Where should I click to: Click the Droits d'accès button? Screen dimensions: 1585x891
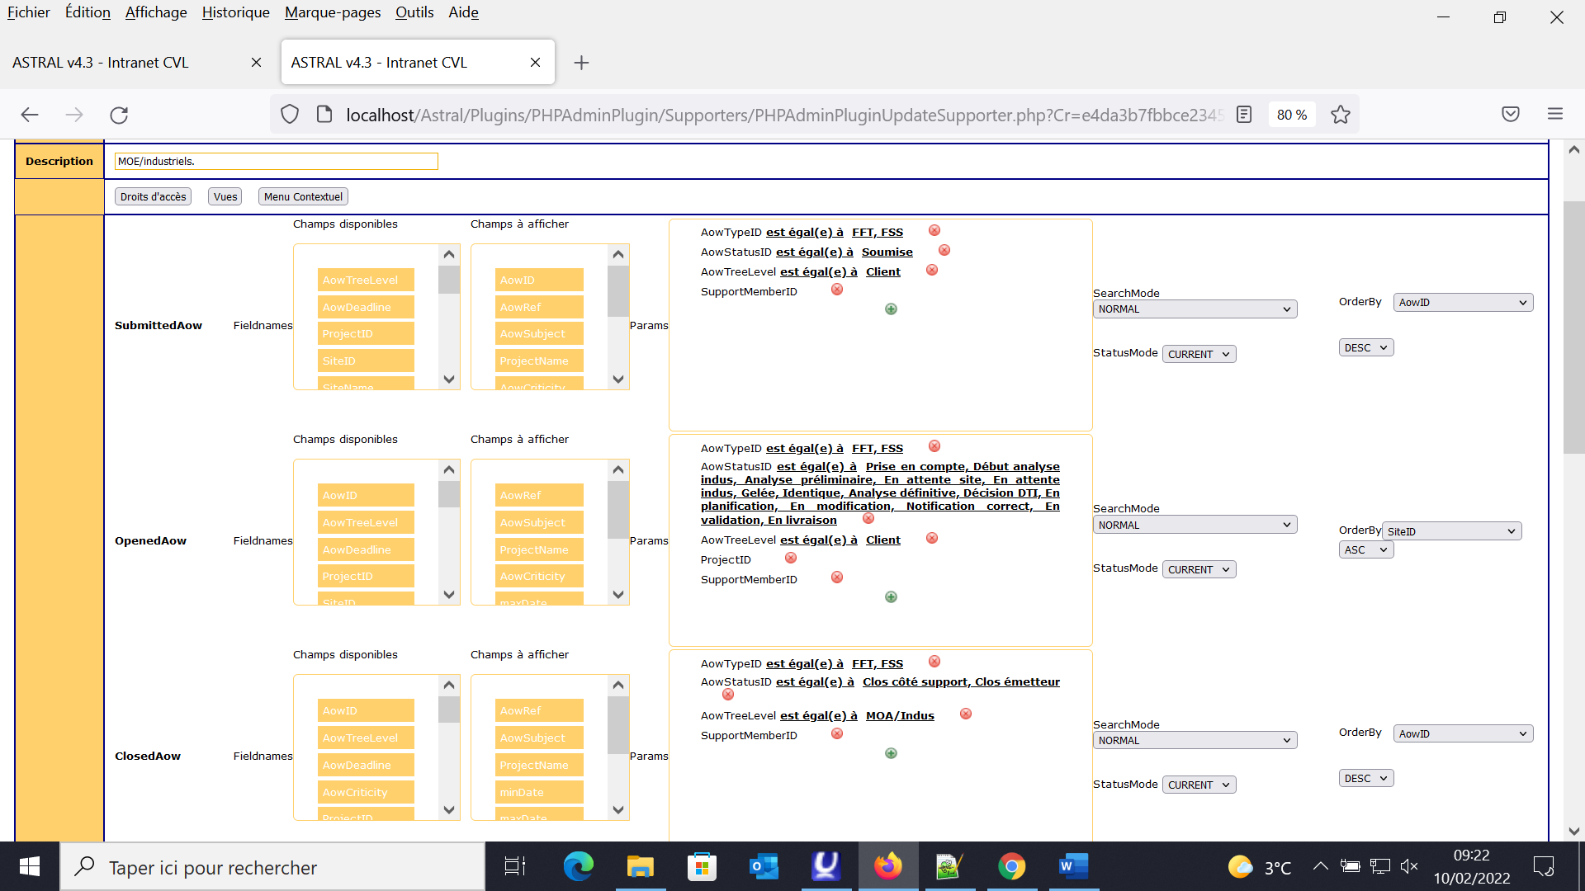153,196
